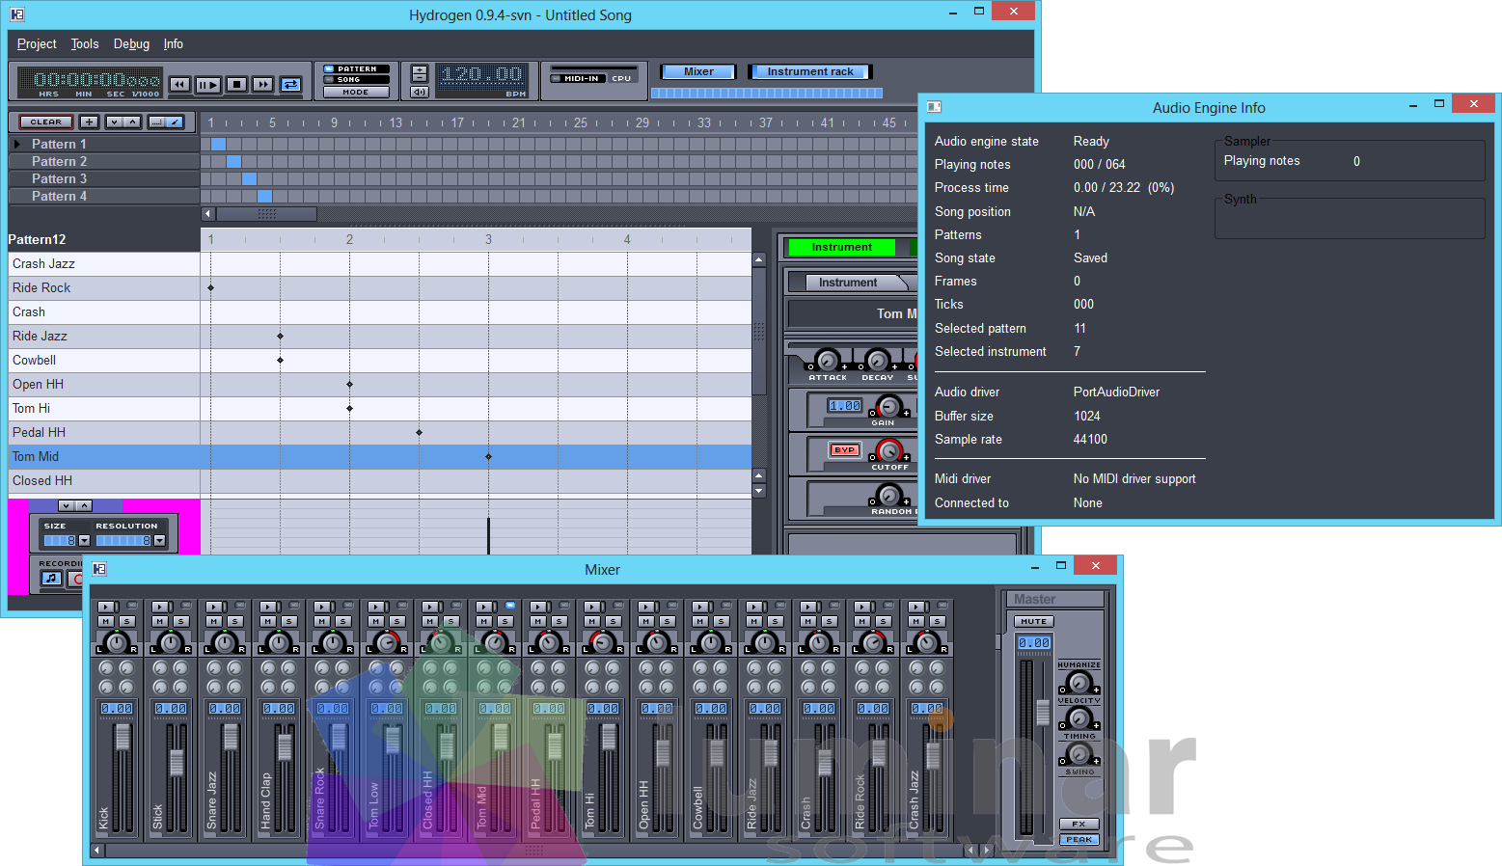Expand Pattern 1 with its disclosure arrow
The height and width of the screenshot is (866, 1502).
(16, 144)
